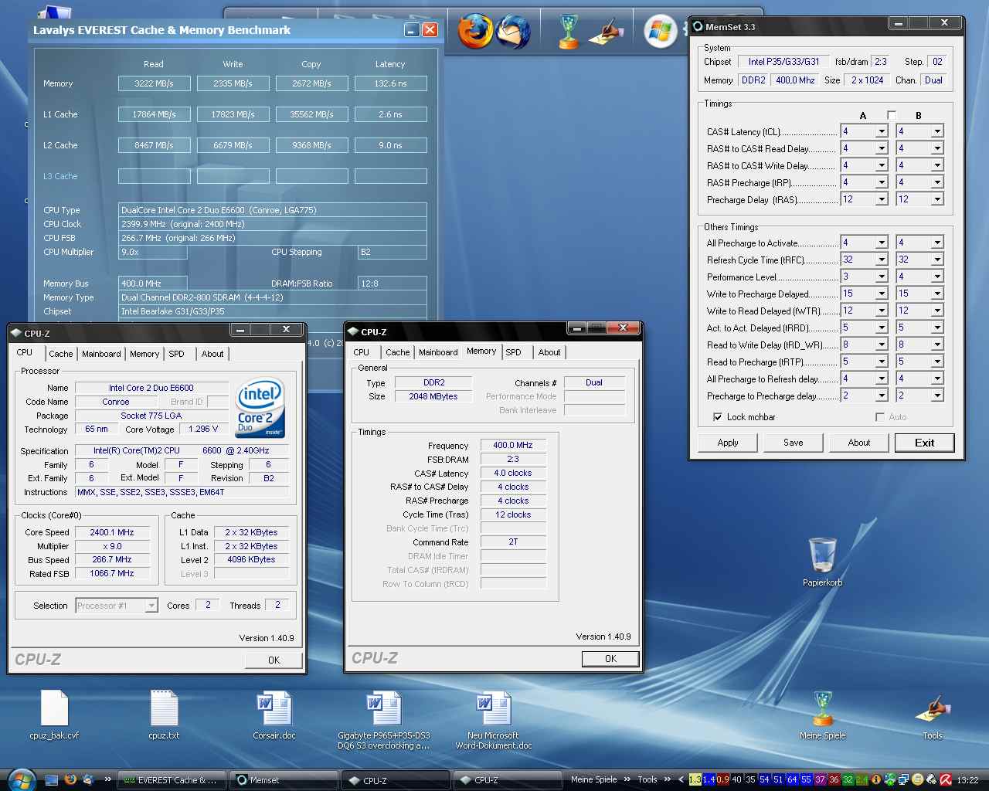Switch to CPU tab in right CPU-Z
This screenshot has height=791, width=989.
coord(361,352)
